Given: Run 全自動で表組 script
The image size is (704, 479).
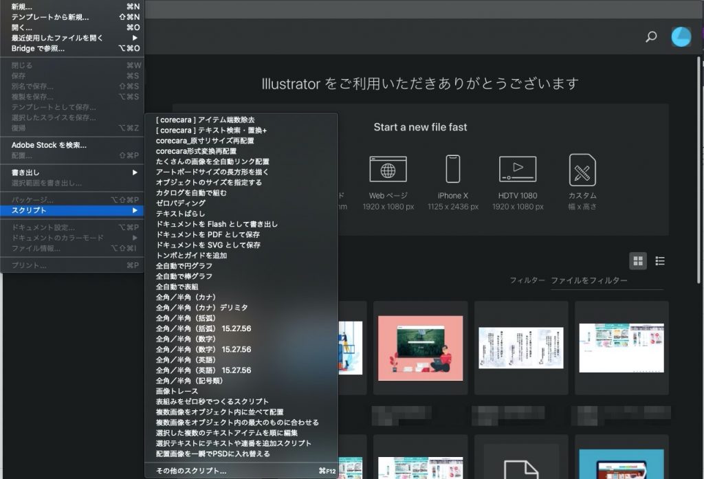Looking at the screenshot, I should point(241,287).
